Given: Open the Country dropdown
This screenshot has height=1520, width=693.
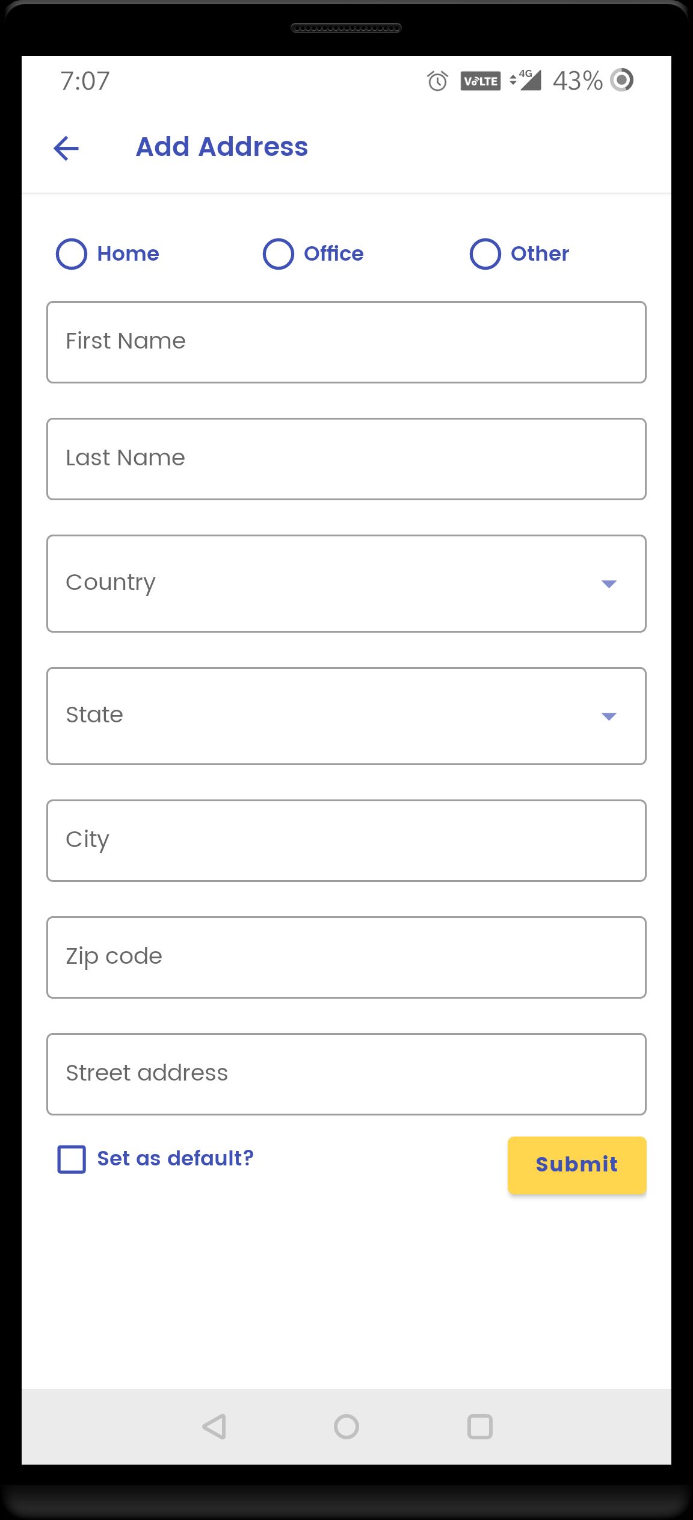Looking at the screenshot, I should 346,583.
